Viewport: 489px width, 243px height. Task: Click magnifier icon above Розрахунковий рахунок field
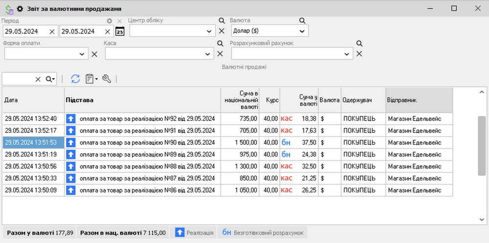[x=359, y=43]
